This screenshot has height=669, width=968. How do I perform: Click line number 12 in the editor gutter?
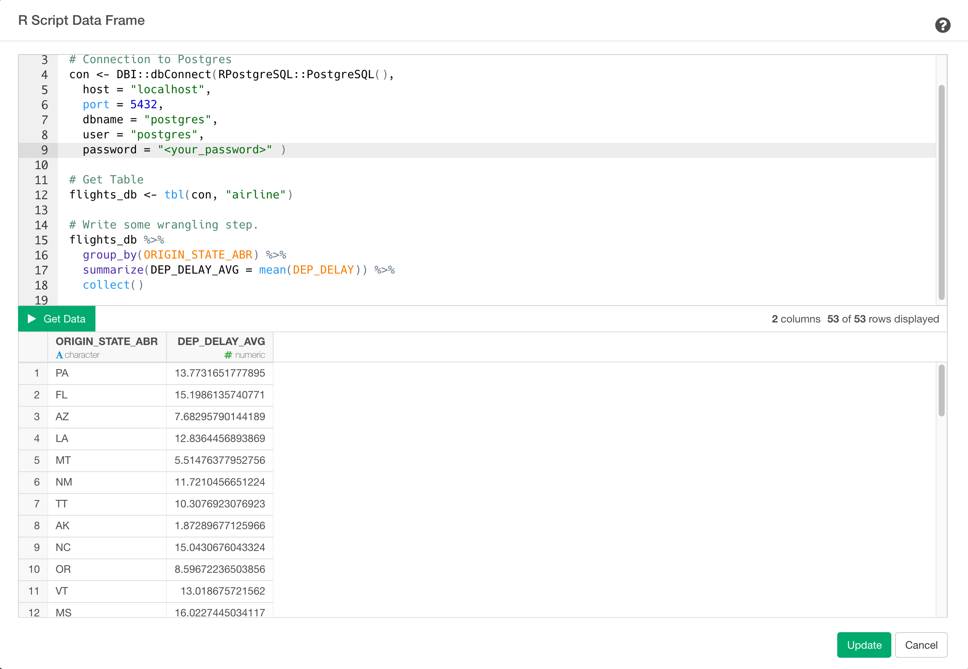[x=41, y=195]
